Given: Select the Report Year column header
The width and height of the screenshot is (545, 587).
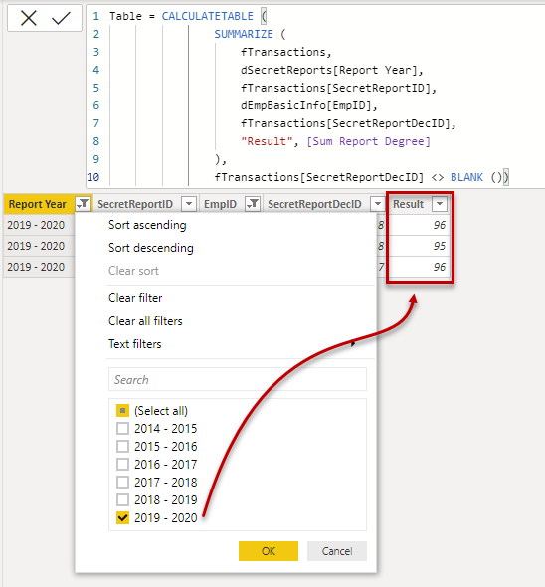Looking at the screenshot, I should tap(38, 204).
